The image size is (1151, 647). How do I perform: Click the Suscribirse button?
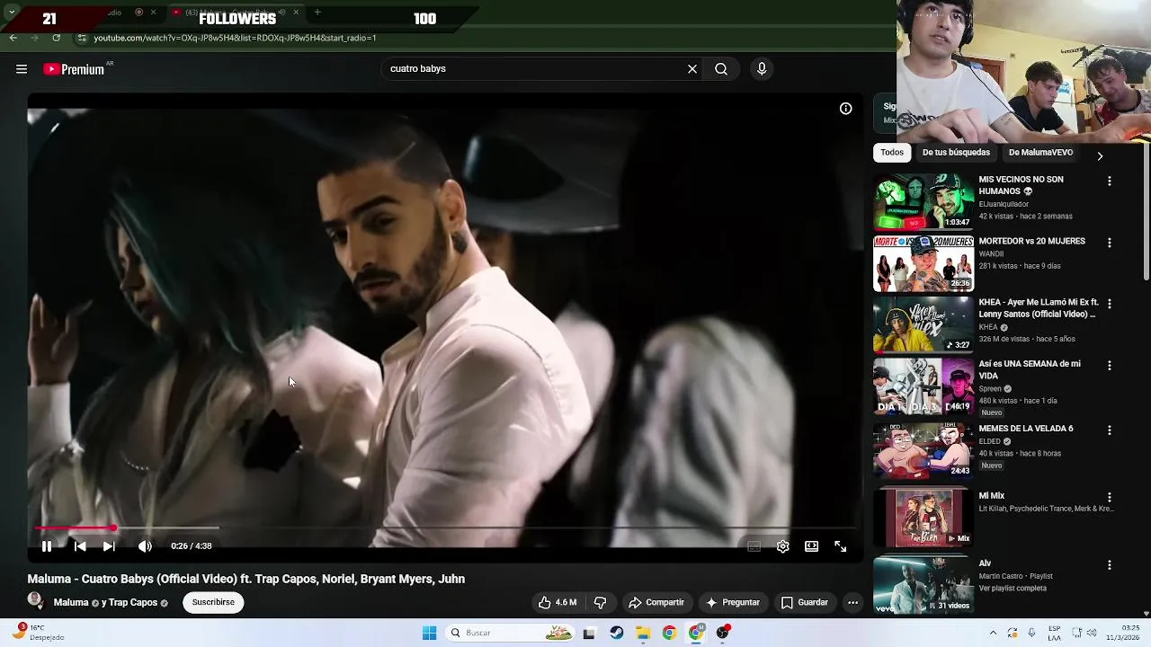point(213,603)
